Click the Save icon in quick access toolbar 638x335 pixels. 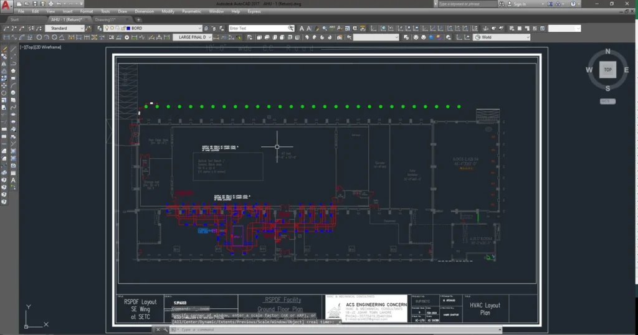(34, 4)
